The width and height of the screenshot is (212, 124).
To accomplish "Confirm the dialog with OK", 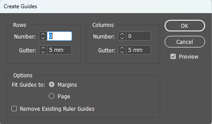I will tap(185, 26).
